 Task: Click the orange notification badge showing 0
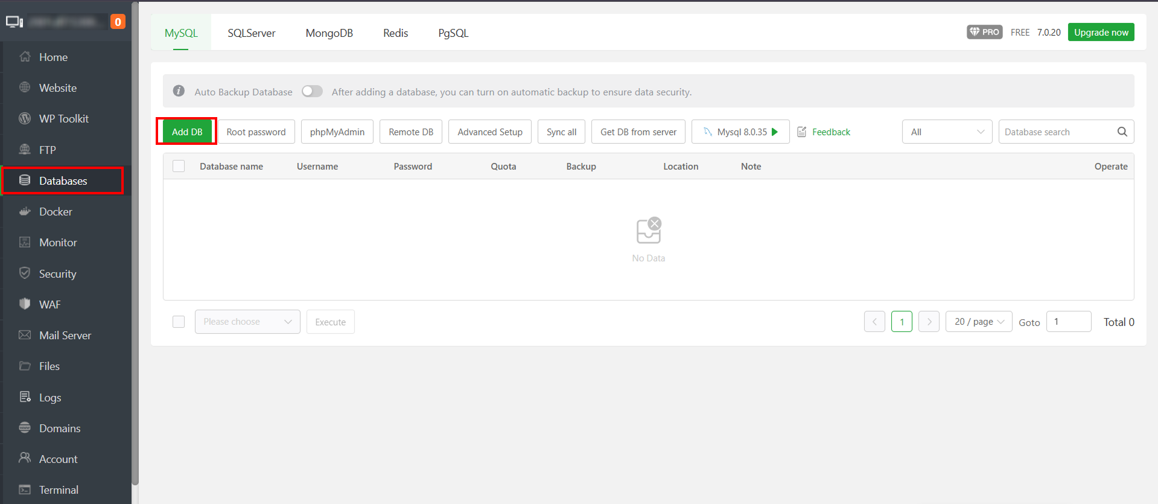click(x=118, y=22)
